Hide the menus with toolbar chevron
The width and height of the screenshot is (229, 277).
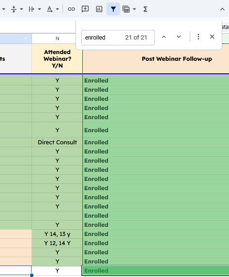(x=222, y=9)
